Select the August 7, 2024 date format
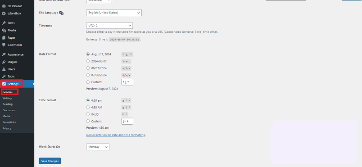362x167 pixels. coord(88,54)
